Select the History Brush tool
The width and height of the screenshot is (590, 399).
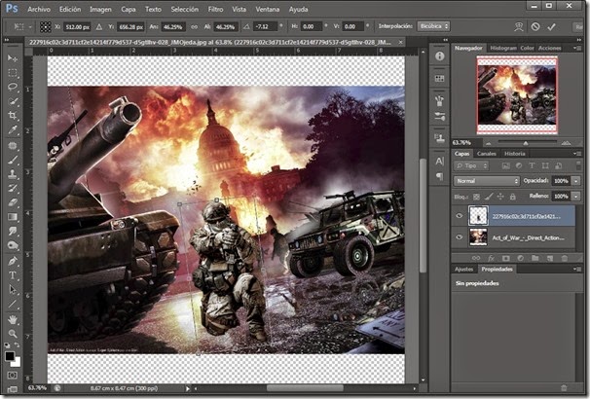click(13, 189)
